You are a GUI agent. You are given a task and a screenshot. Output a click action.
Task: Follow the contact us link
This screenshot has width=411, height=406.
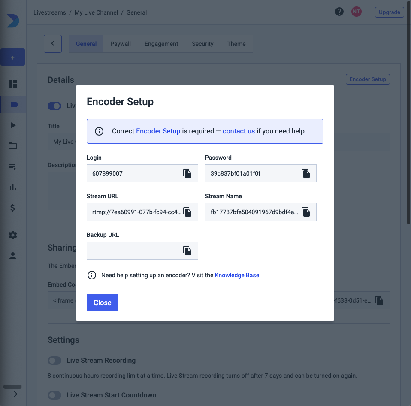[239, 131]
